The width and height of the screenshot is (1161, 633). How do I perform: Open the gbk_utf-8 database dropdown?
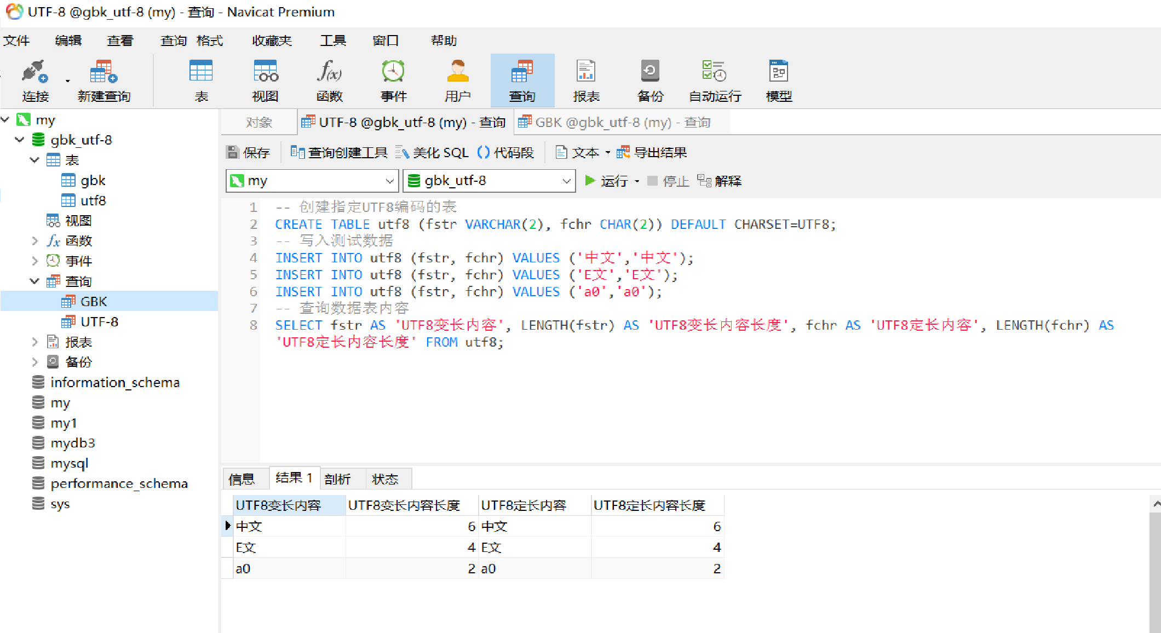click(566, 181)
